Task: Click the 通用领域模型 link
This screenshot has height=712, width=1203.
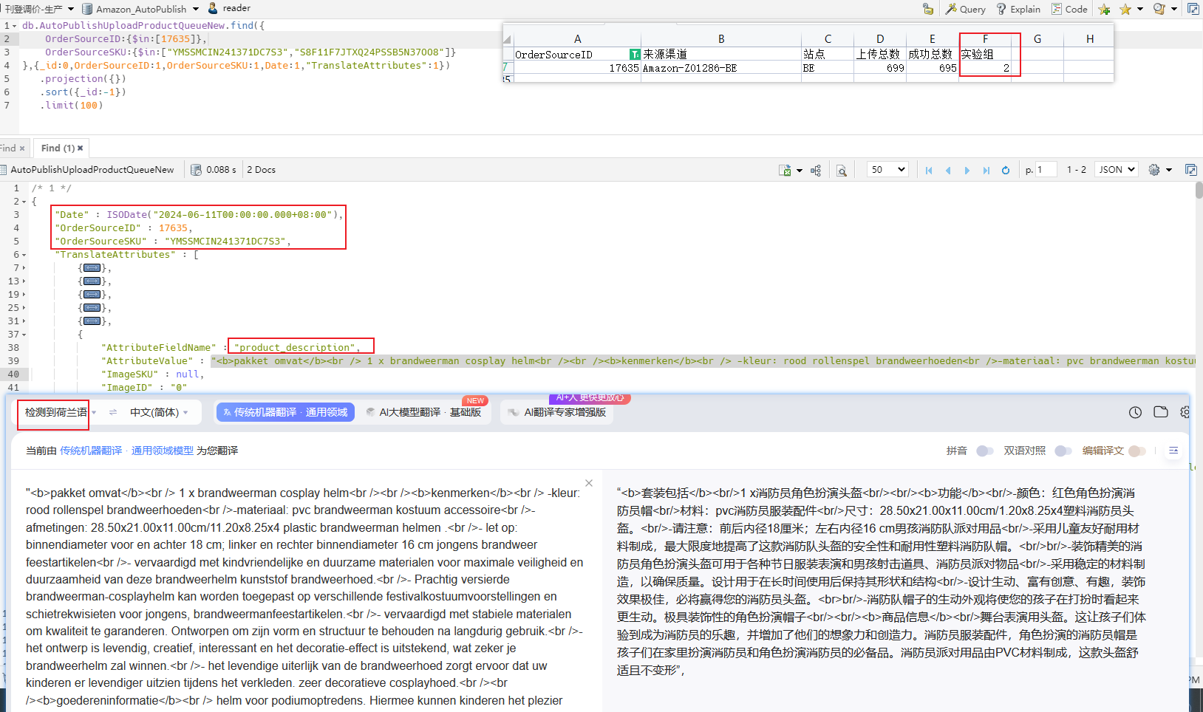Action: click(x=162, y=451)
